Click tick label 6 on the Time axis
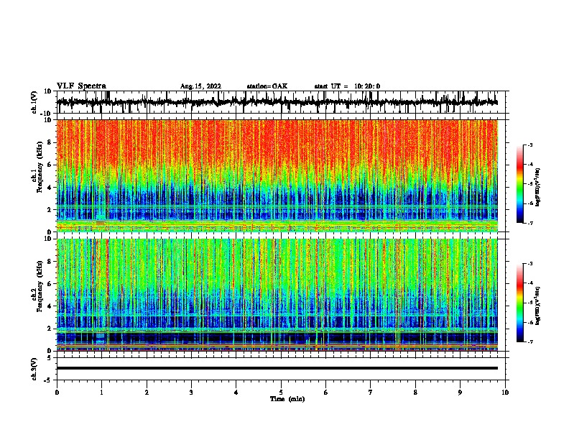This screenshot has width=569, height=440. (326, 393)
